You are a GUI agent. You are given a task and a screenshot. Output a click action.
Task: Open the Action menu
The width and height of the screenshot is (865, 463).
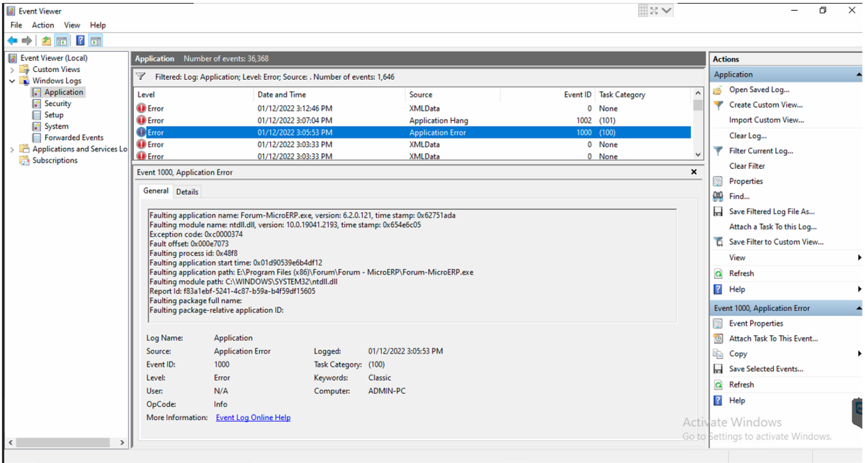coord(43,25)
